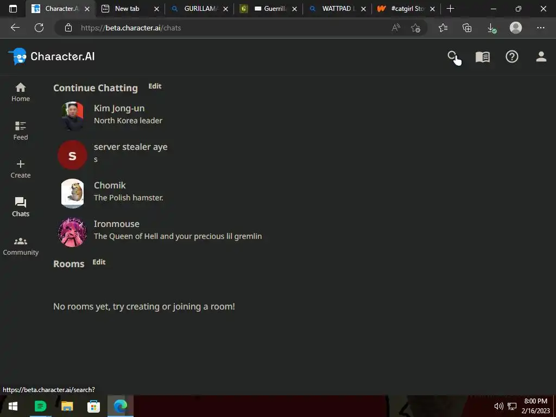Continue chat with server stealer aye
556x417 pixels.
pos(130,153)
